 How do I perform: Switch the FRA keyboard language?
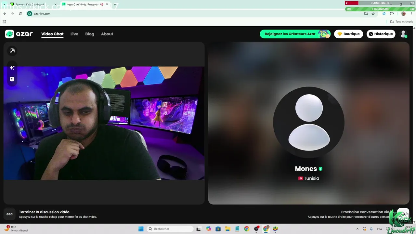(380, 229)
